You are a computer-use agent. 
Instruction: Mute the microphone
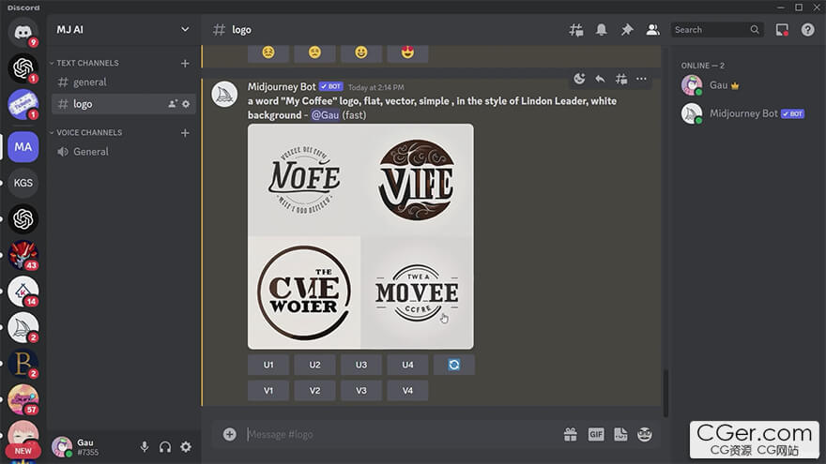point(145,447)
